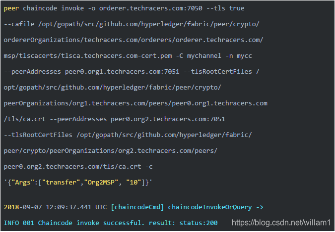Click 'Chaincode invoke successful.' message
The height and width of the screenshot is (232, 335).
pos(91,223)
